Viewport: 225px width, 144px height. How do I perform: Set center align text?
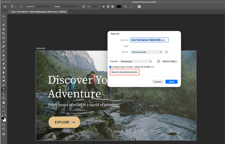pos(108,7)
